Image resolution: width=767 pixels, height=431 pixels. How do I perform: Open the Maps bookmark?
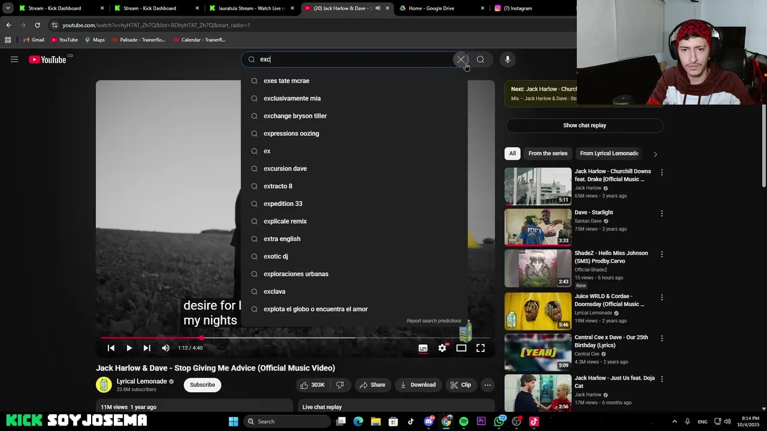pos(95,40)
